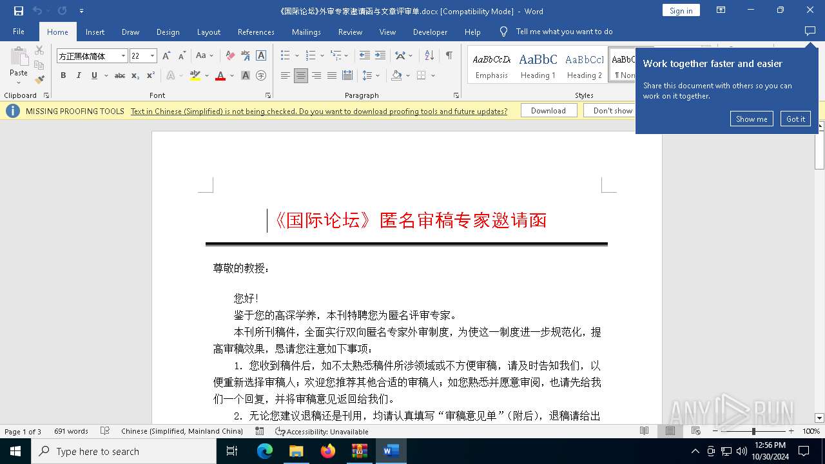Image resolution: width=825 pixels, height=464 pixels.
Task: Click the Format Painter brush icon
Action: click(39, 80)
